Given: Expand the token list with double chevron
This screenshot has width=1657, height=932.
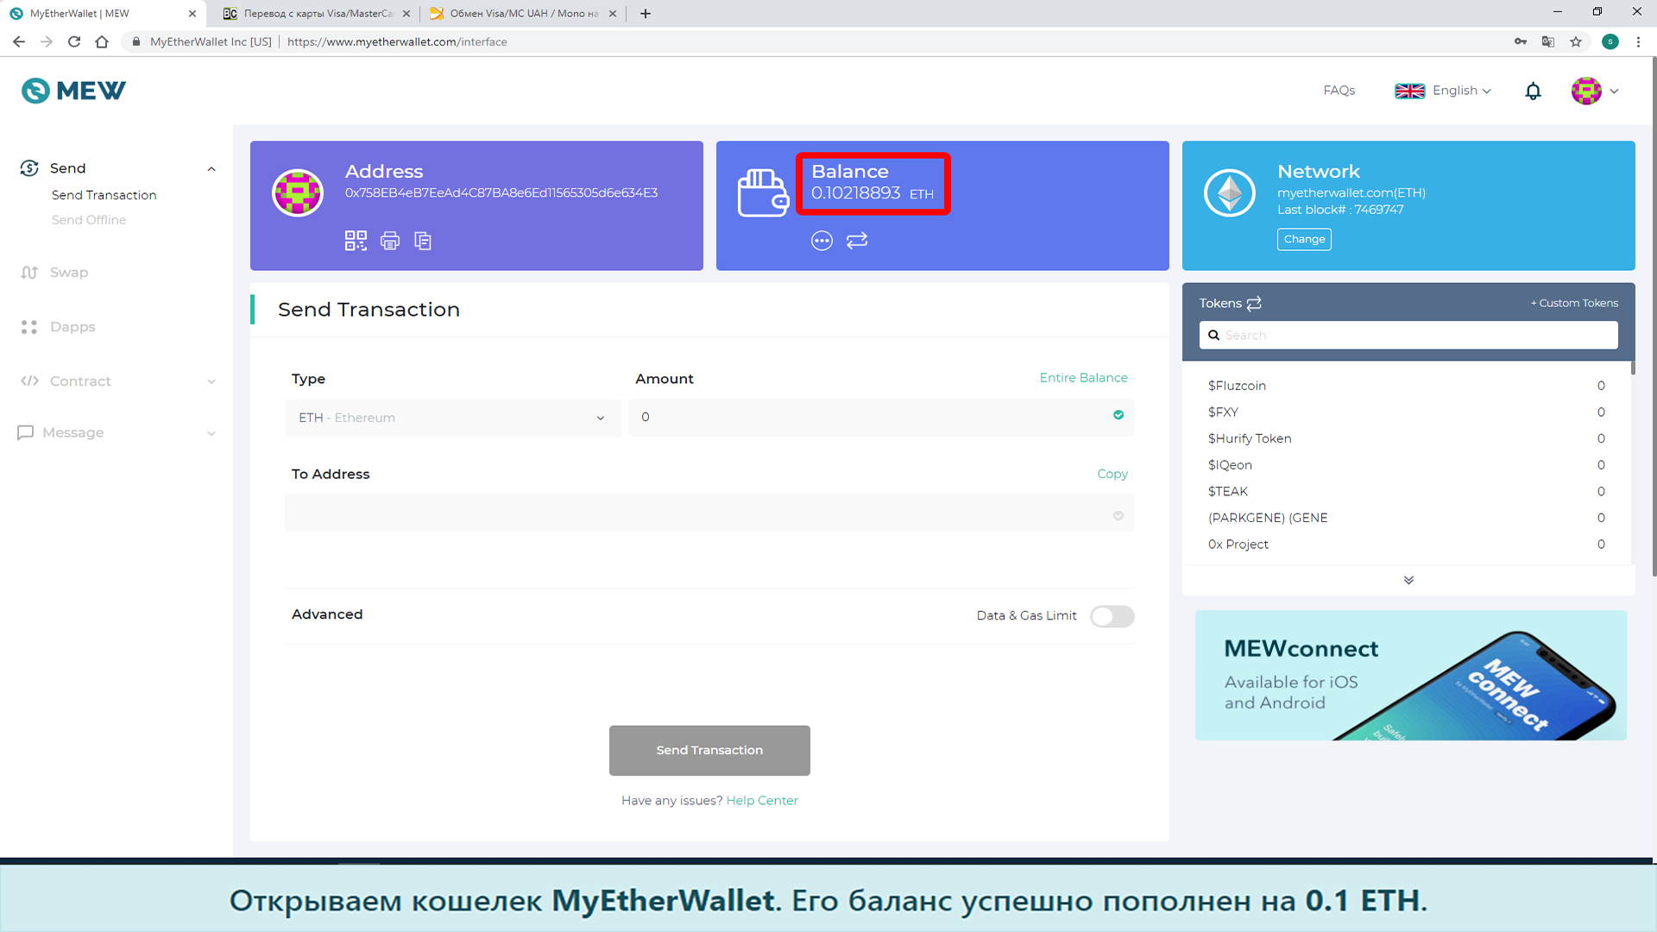Looking at the screenshot, I should (x=1408, y=580).
